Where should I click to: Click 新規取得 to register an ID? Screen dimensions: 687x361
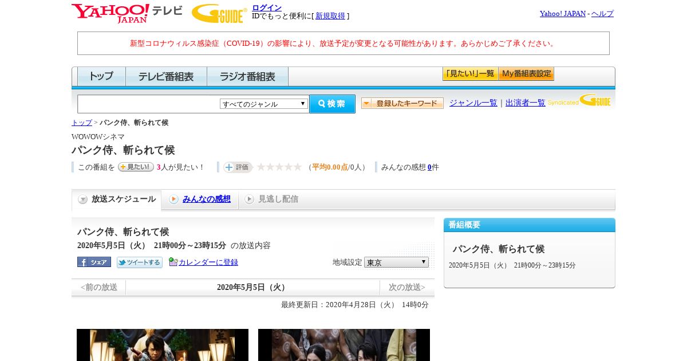330,16
